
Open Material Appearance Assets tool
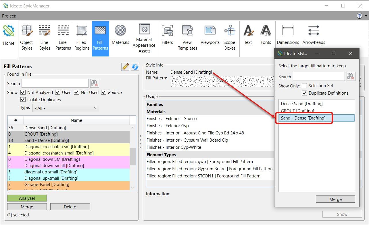point(144,38)
